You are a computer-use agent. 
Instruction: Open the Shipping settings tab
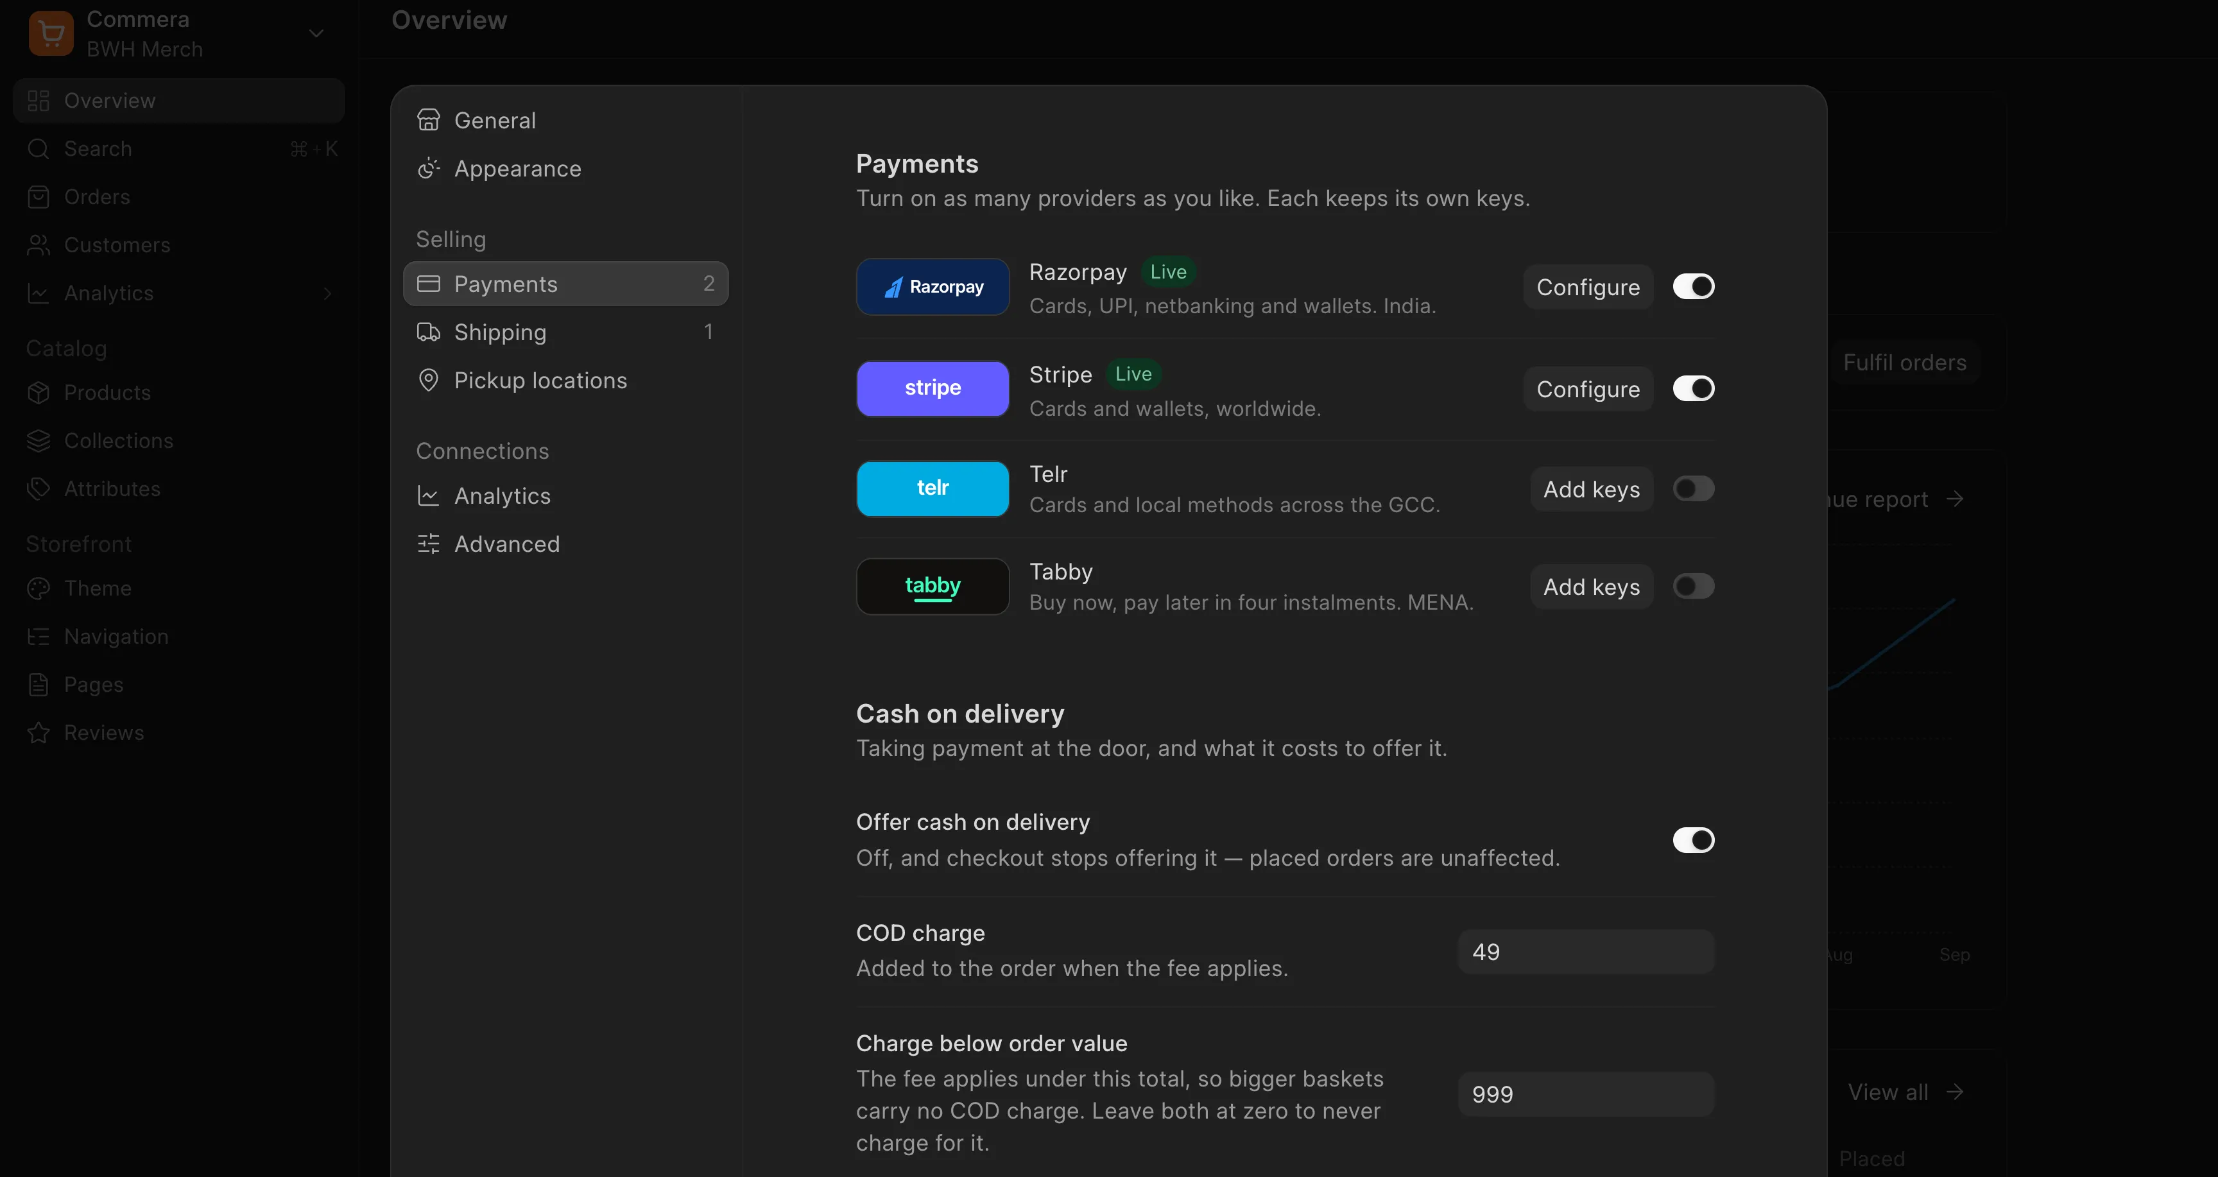pyautogui.click(x=565, y=332)
